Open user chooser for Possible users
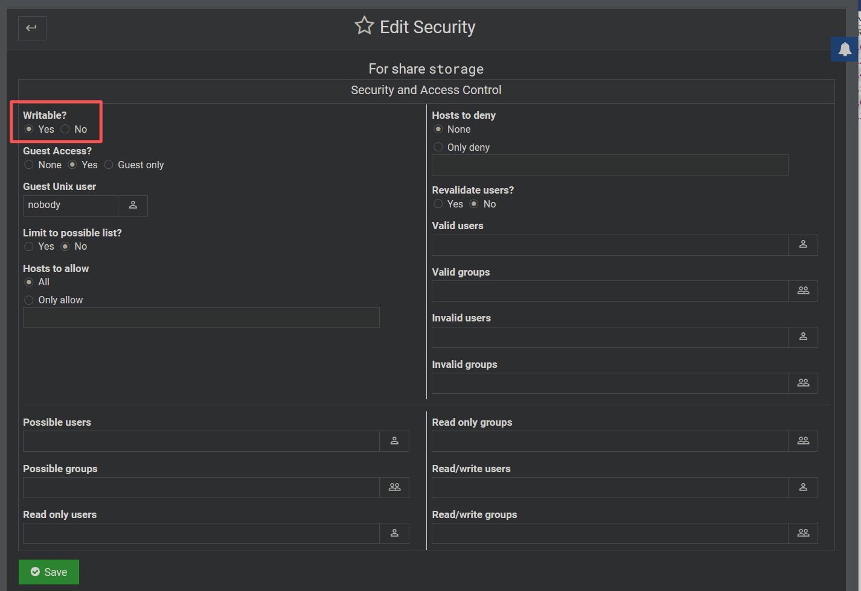Image resolution: width=861 pixels, height=591 pixels. pos(394,441)
